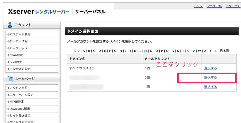Image resolution: width=241 pixels, height=123 pixels.
Task: Open the エラーページ設定 item
Action: coord(32,95)
